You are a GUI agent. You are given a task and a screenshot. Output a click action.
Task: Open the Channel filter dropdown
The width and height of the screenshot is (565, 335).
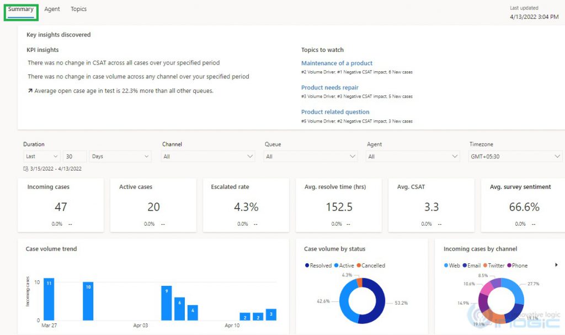(x=207, y=156)
